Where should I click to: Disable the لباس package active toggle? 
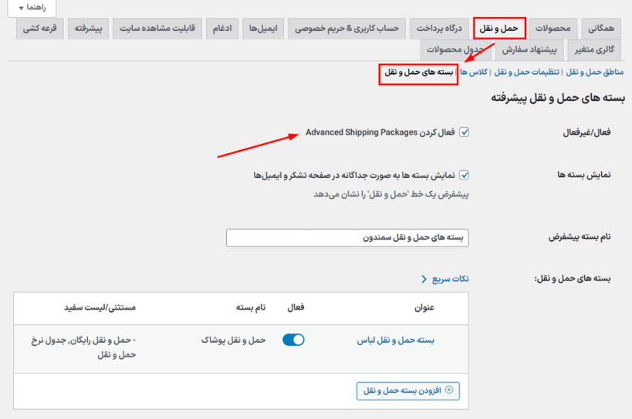coord(293,340)
